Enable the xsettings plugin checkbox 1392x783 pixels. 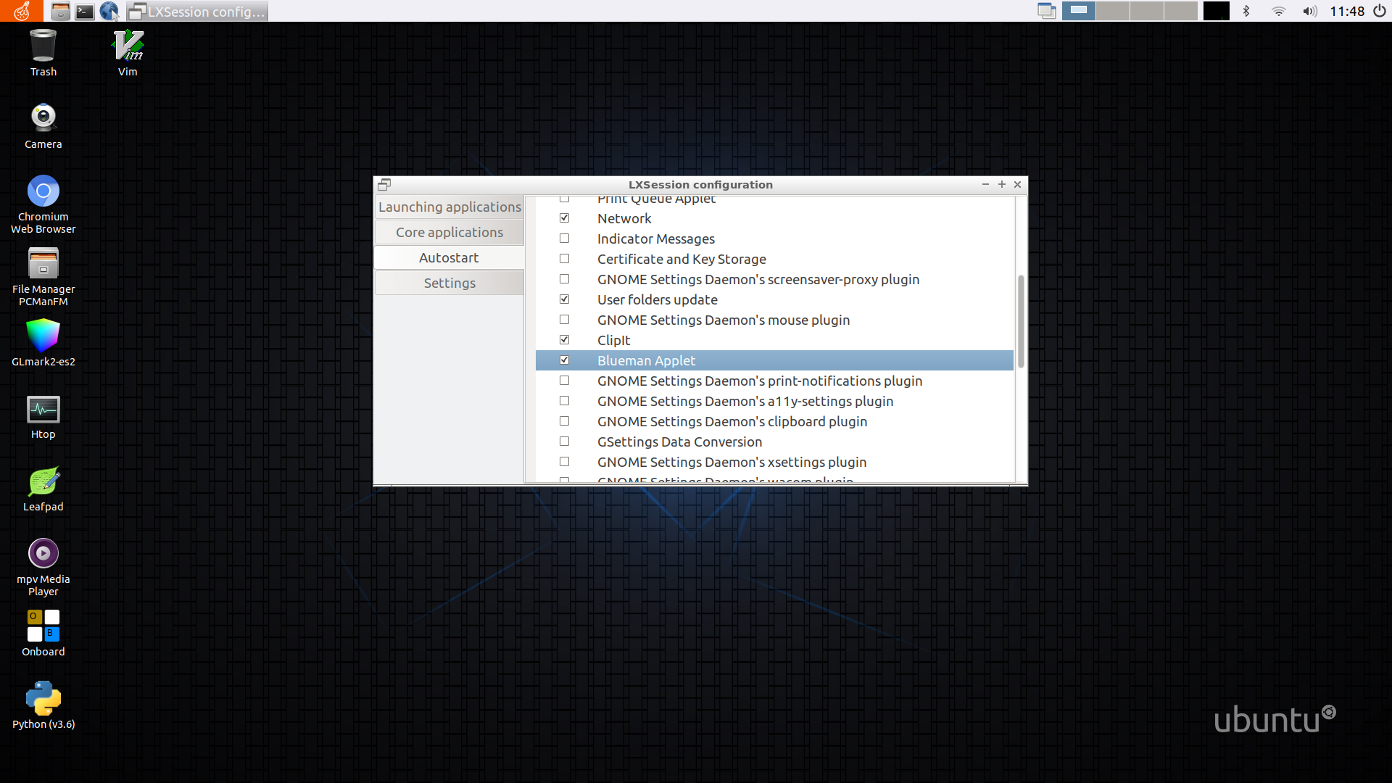click(565, 462)
